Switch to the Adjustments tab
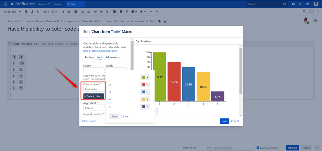The width and height of the screenshot is (322, 151). [113, 57]
